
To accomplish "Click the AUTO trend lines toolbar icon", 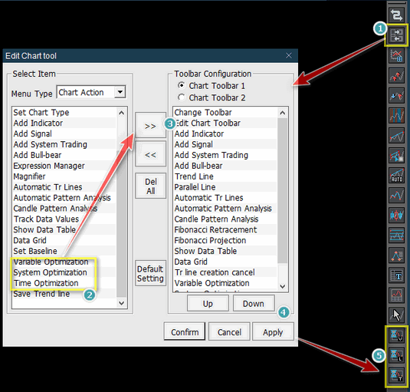I will tap(396, 175).
